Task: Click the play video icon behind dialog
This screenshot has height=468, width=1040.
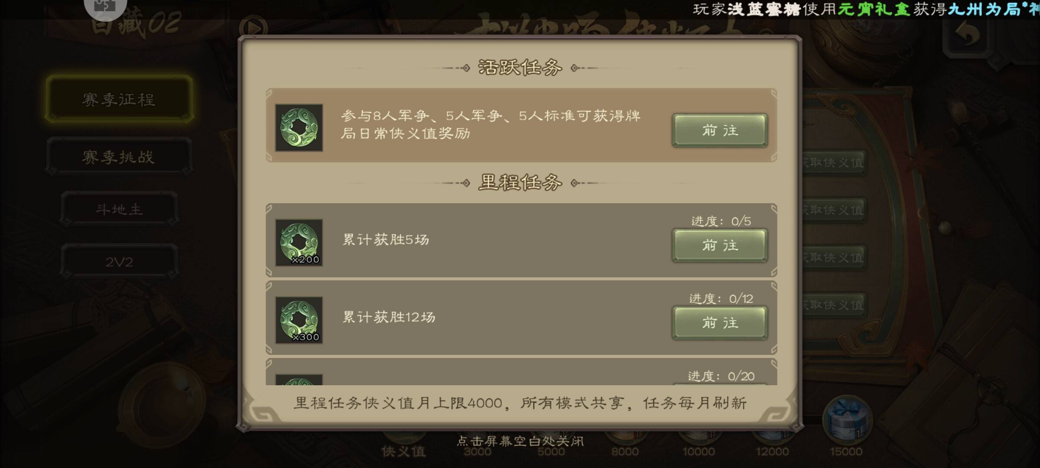Action: pos(253,28)
